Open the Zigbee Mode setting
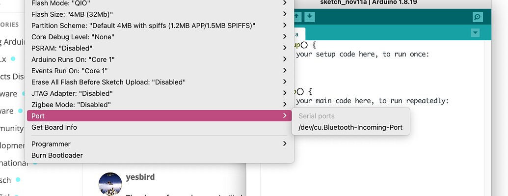The width and height of the screenshot is (508, 196). point(159,105)
